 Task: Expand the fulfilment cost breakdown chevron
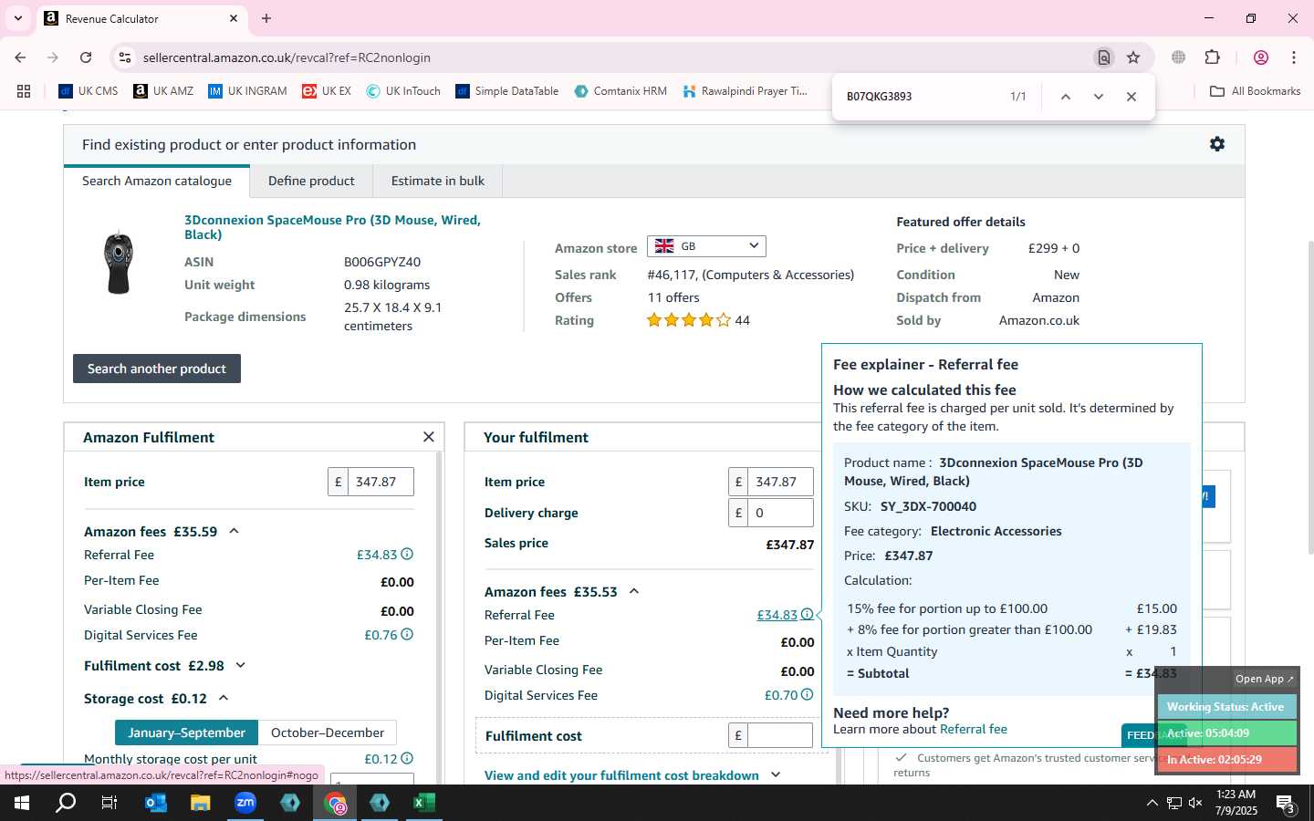coord(776,775)
